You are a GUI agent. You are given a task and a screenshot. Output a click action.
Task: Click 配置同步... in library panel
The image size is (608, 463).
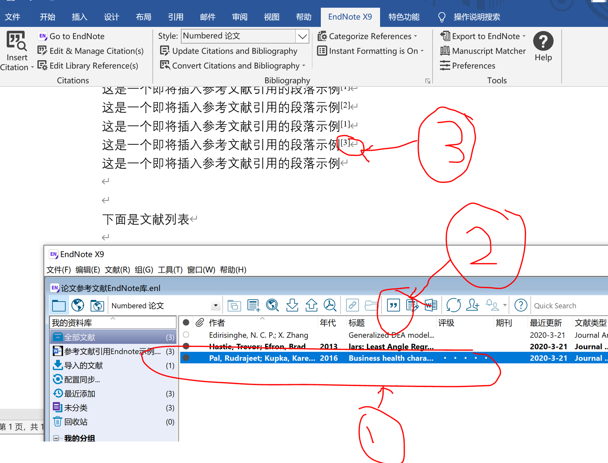(x=77, y=380)
